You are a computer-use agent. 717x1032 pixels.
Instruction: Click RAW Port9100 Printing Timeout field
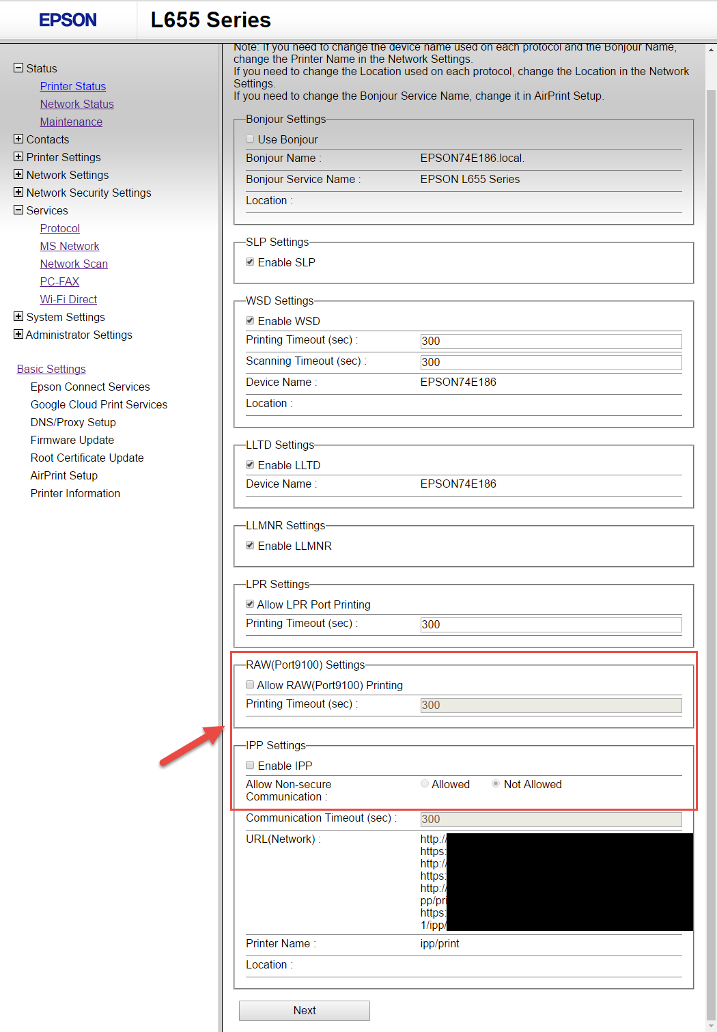coord(551,705)
